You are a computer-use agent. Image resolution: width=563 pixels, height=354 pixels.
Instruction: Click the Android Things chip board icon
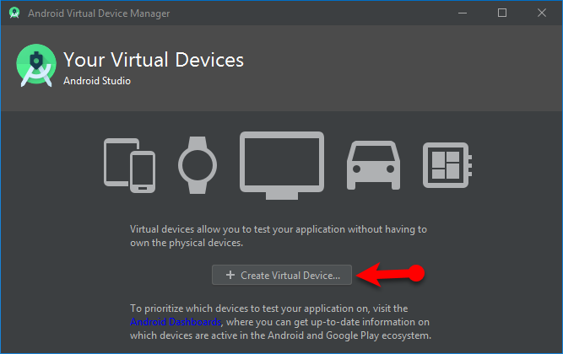[x=447, y=162]
